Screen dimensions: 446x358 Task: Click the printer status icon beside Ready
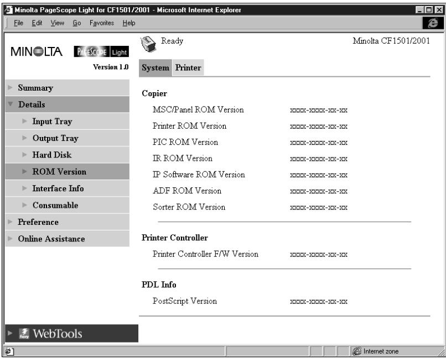148,45
